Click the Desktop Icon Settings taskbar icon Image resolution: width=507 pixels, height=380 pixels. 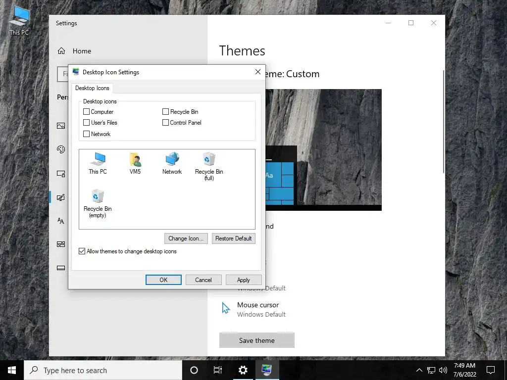point(267,370)
